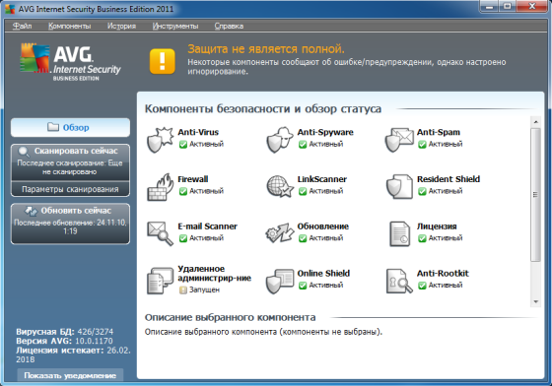Open the Anti-Virus component icon
Screen dimensions: 552x386
(x=160, y=140)
